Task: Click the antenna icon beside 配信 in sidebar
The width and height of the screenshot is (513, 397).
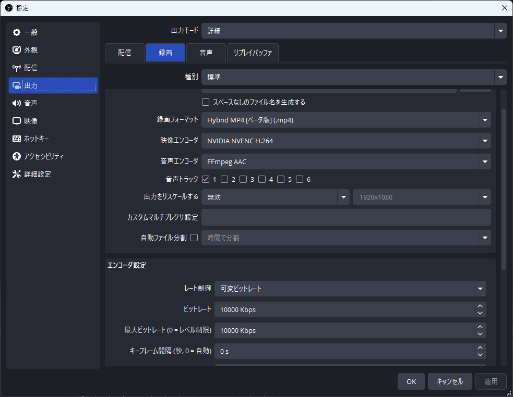Action: (16, 68)
